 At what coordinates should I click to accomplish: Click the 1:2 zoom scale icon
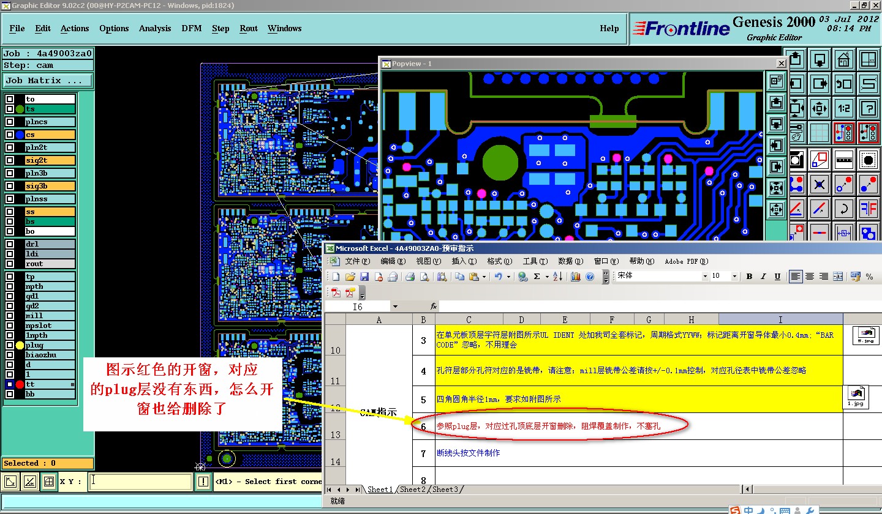(844, 108)
